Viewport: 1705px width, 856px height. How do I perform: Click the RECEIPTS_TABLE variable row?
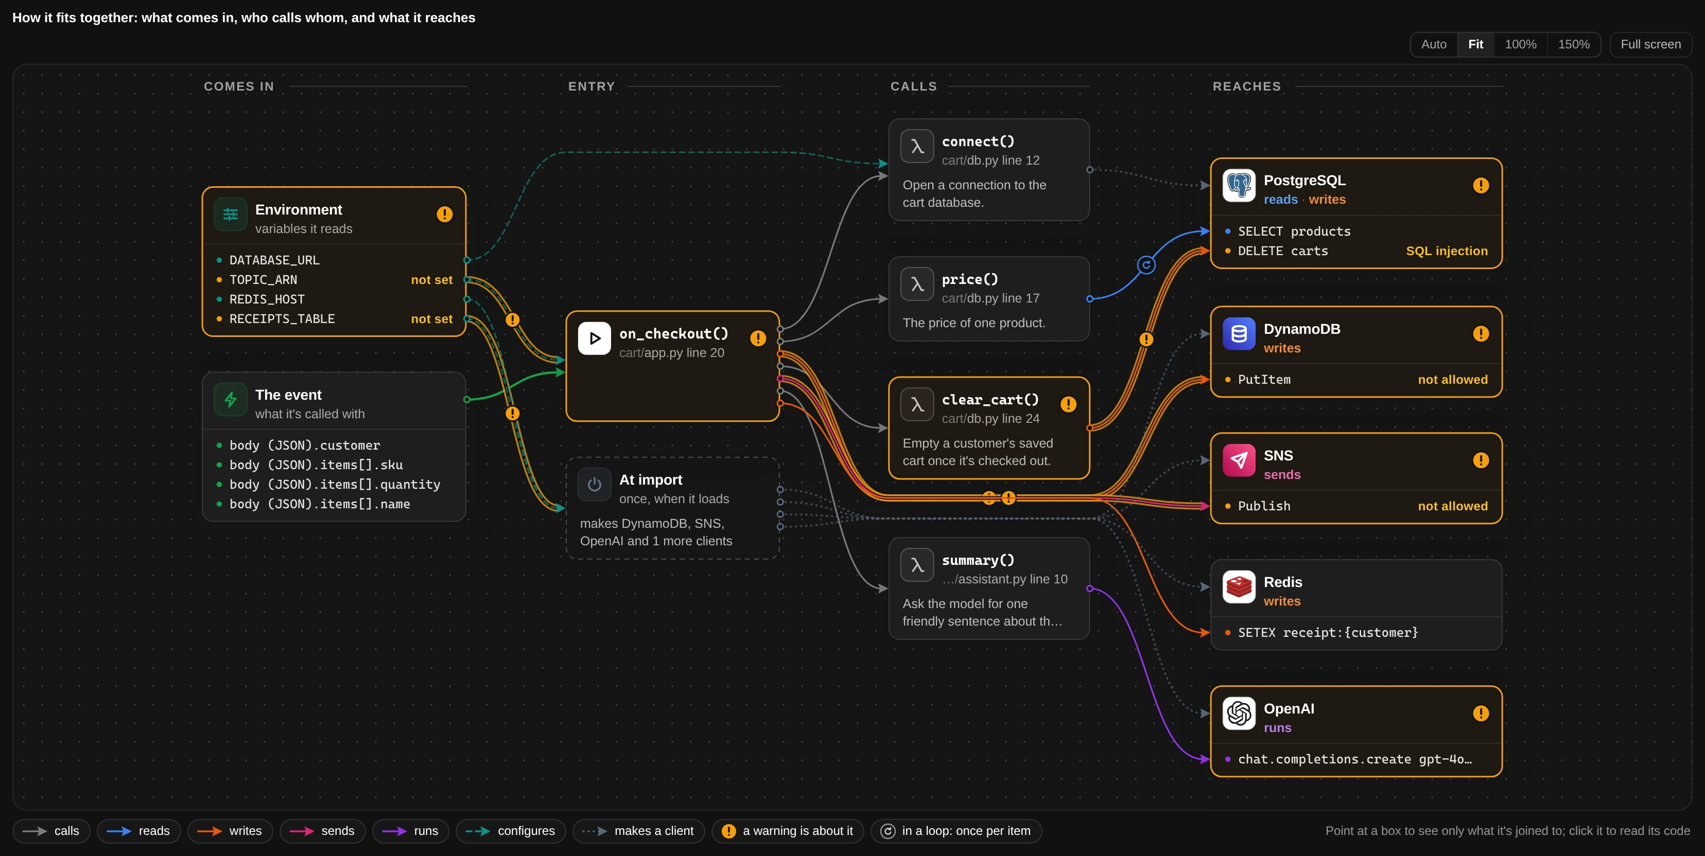[x=334, y=319]
